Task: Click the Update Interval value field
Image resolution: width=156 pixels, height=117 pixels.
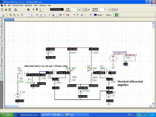Action: tap(102, 10)
